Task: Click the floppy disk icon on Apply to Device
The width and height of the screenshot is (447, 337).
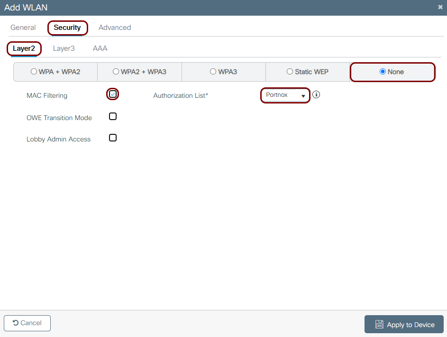Action: coord(379,324)
